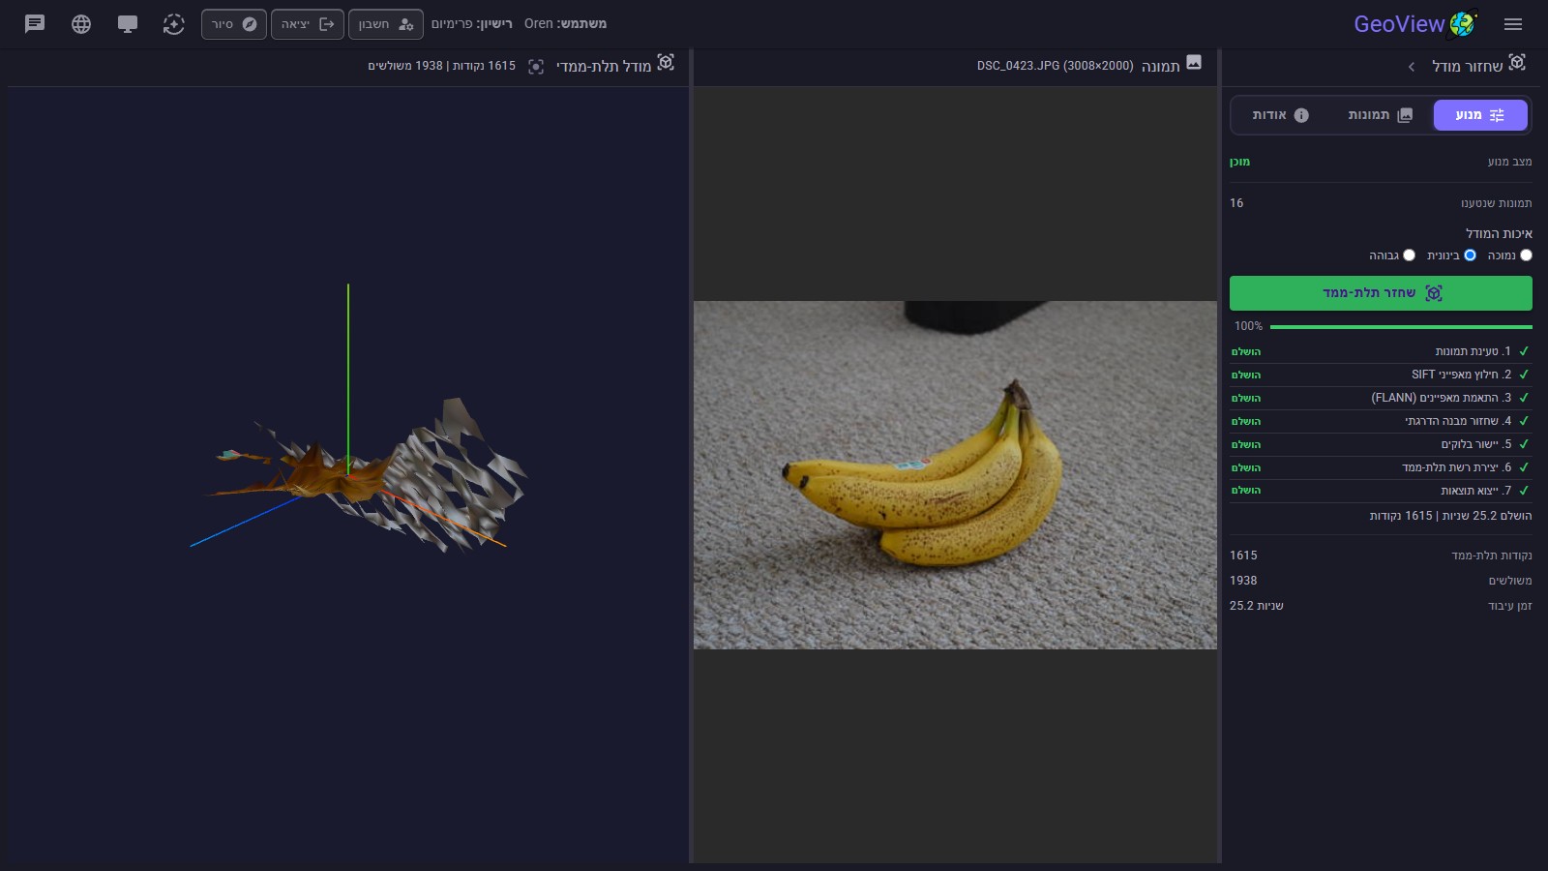This screenshot has width=1548, height=871.
Task: Click the יציאה logout button
Action: coord(307,24)
